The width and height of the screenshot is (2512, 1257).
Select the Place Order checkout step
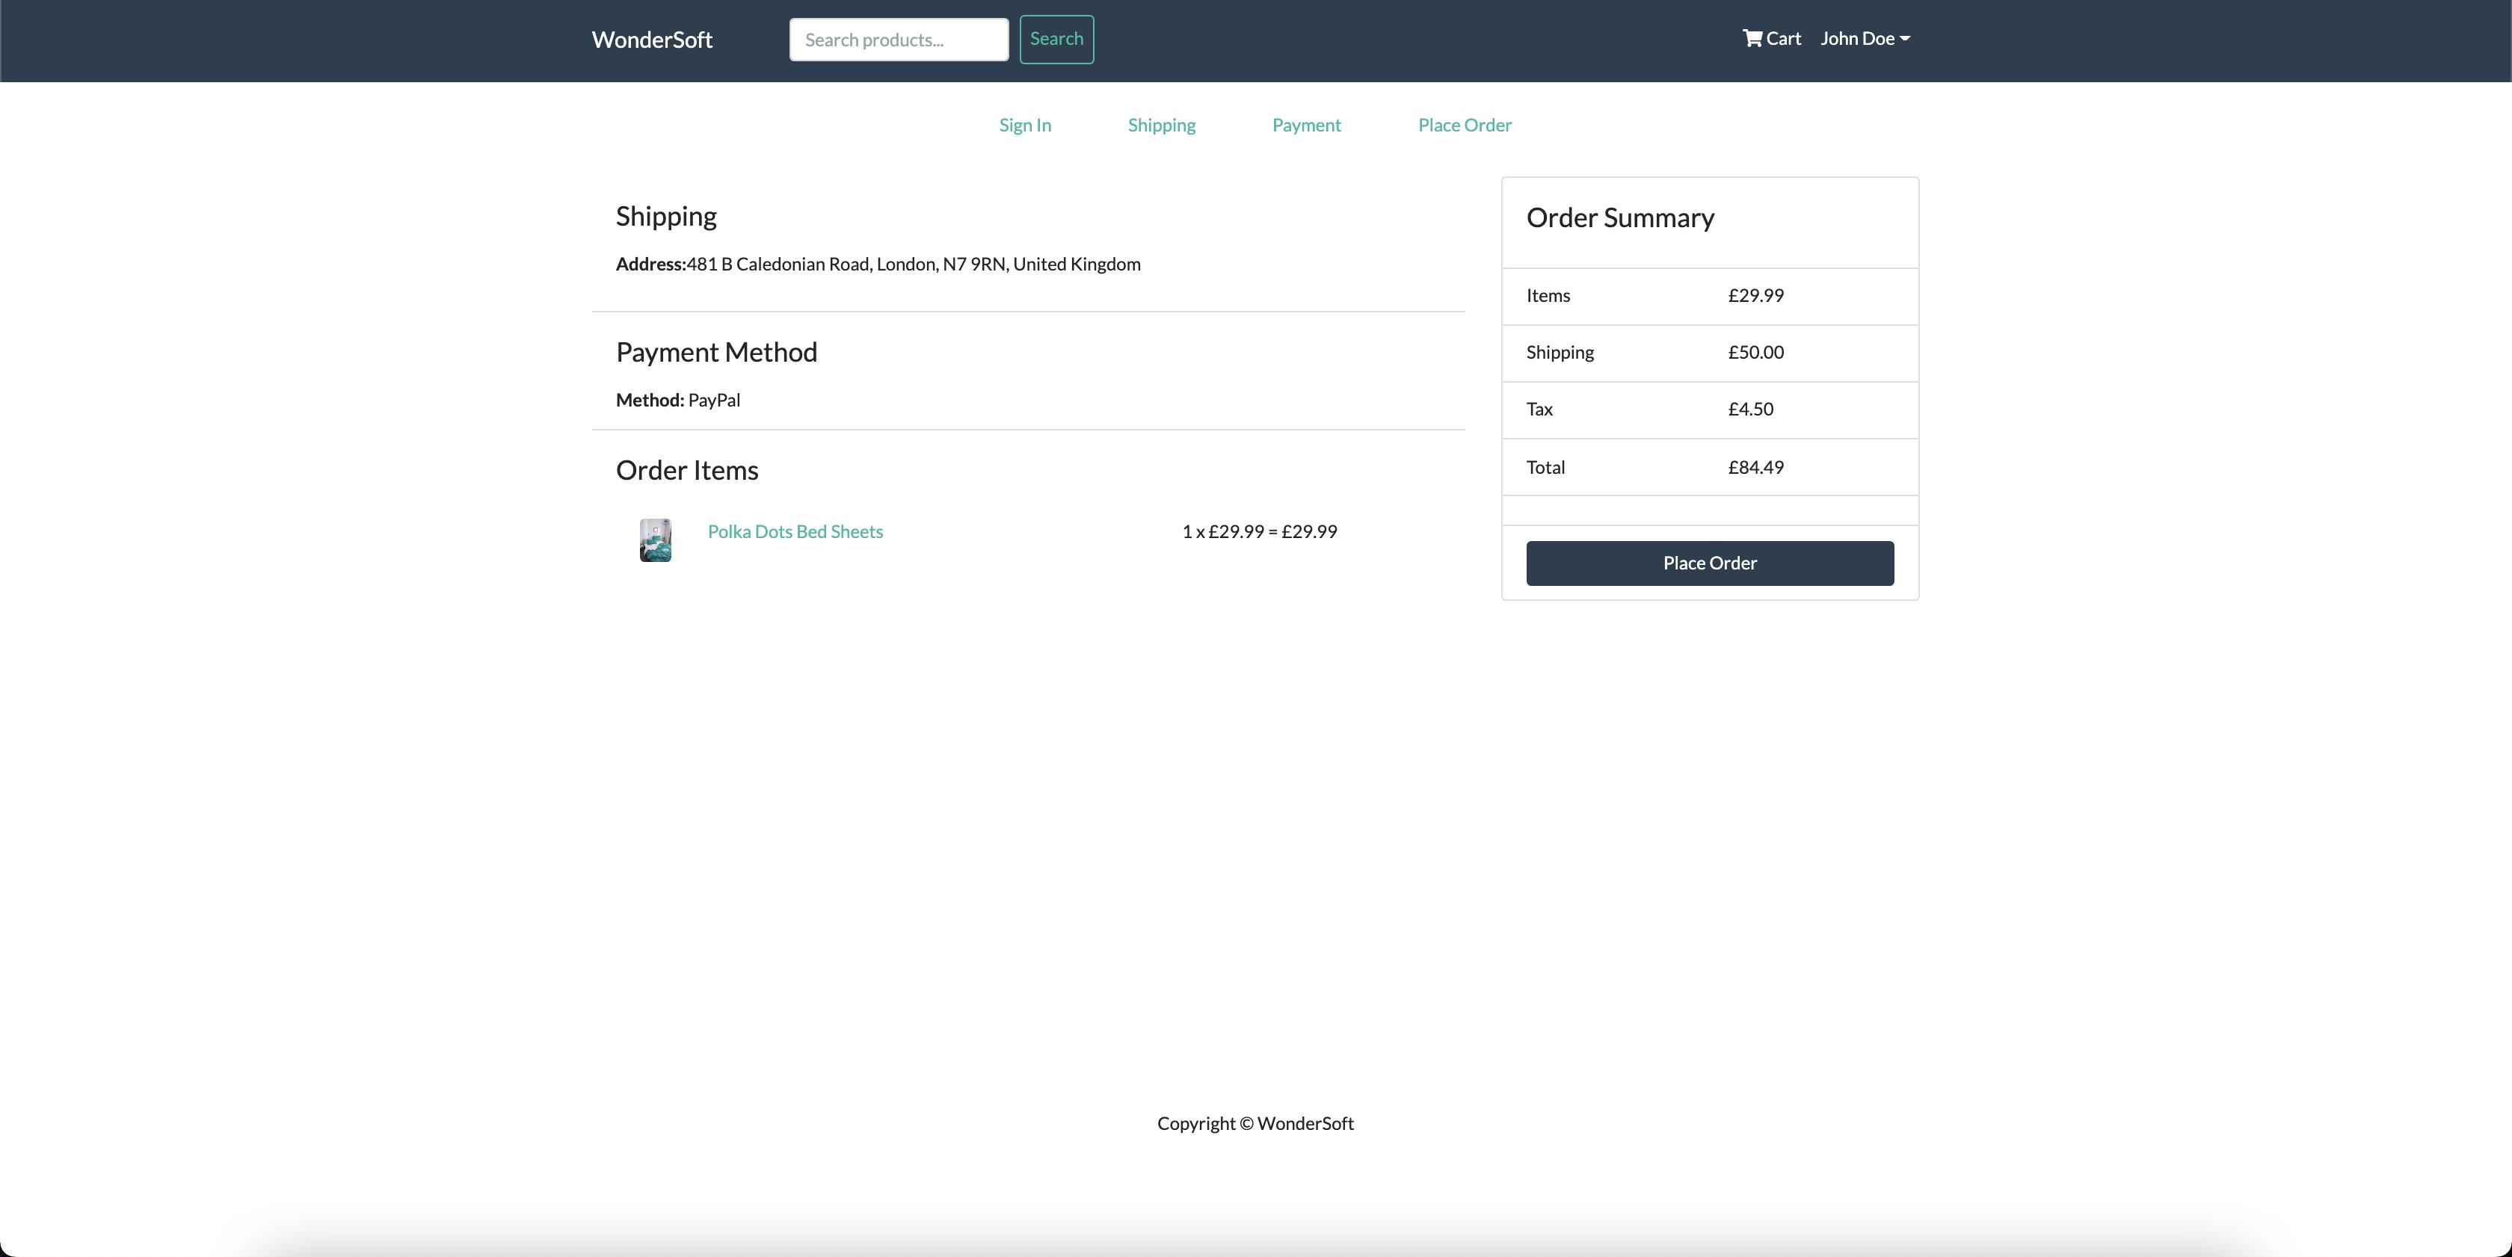[x=1464, y=125]
